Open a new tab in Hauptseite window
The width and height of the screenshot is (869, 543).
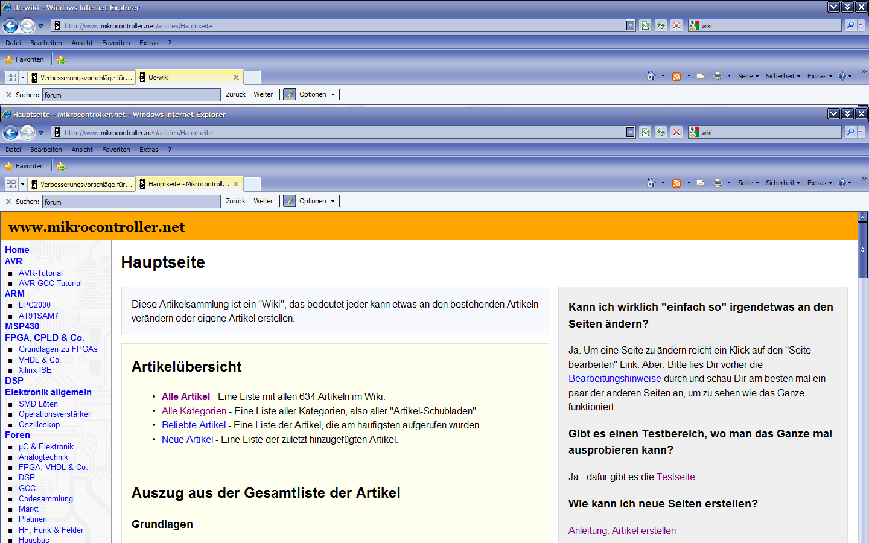(x=252, y=184)
